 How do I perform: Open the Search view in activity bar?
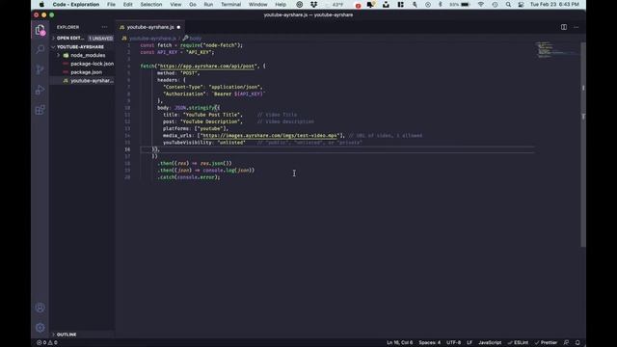[x=40, y=49]
